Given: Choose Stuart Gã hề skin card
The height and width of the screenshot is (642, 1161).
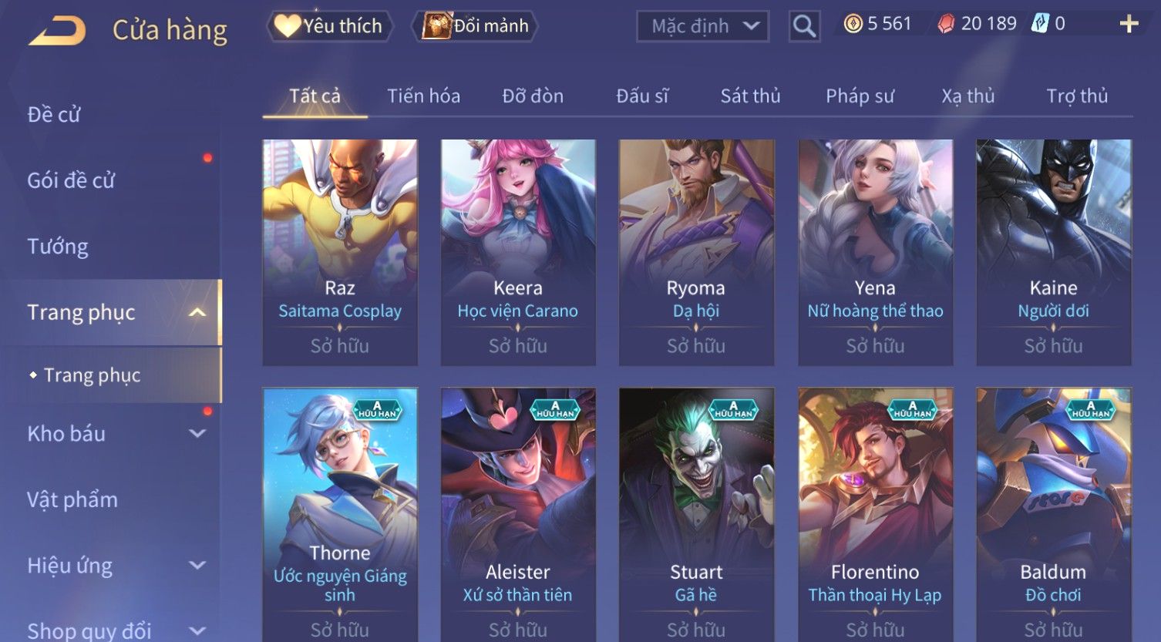Looking at the screenshot, I should click(x=696, y=514).
